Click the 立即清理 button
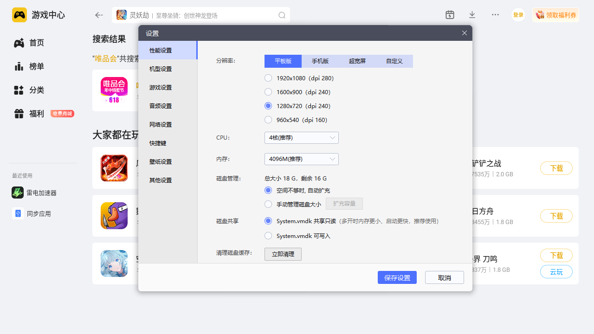Screen dimensions: 594x334 coord(283,254)
